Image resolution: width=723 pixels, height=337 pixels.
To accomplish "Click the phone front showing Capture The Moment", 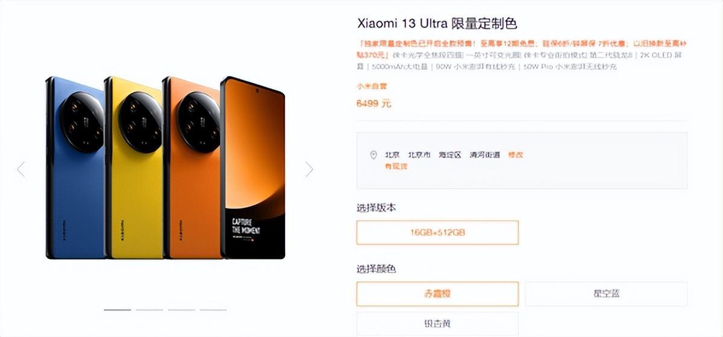I will tap(252, 168).
